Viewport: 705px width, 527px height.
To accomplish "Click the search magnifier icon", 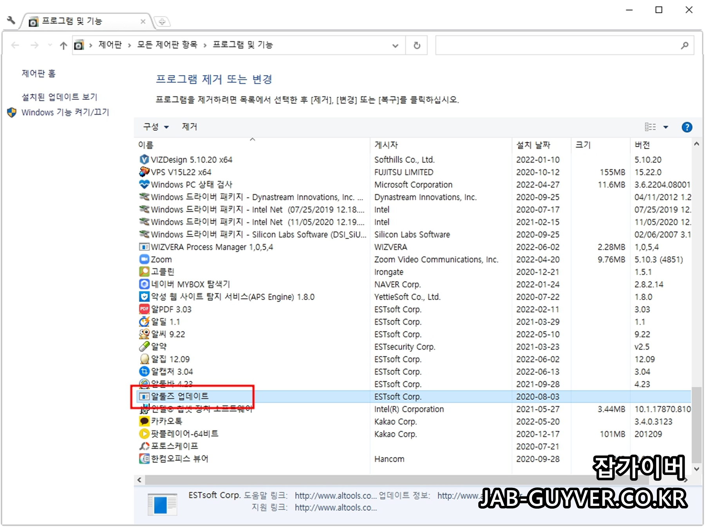I will coord(684,45).
